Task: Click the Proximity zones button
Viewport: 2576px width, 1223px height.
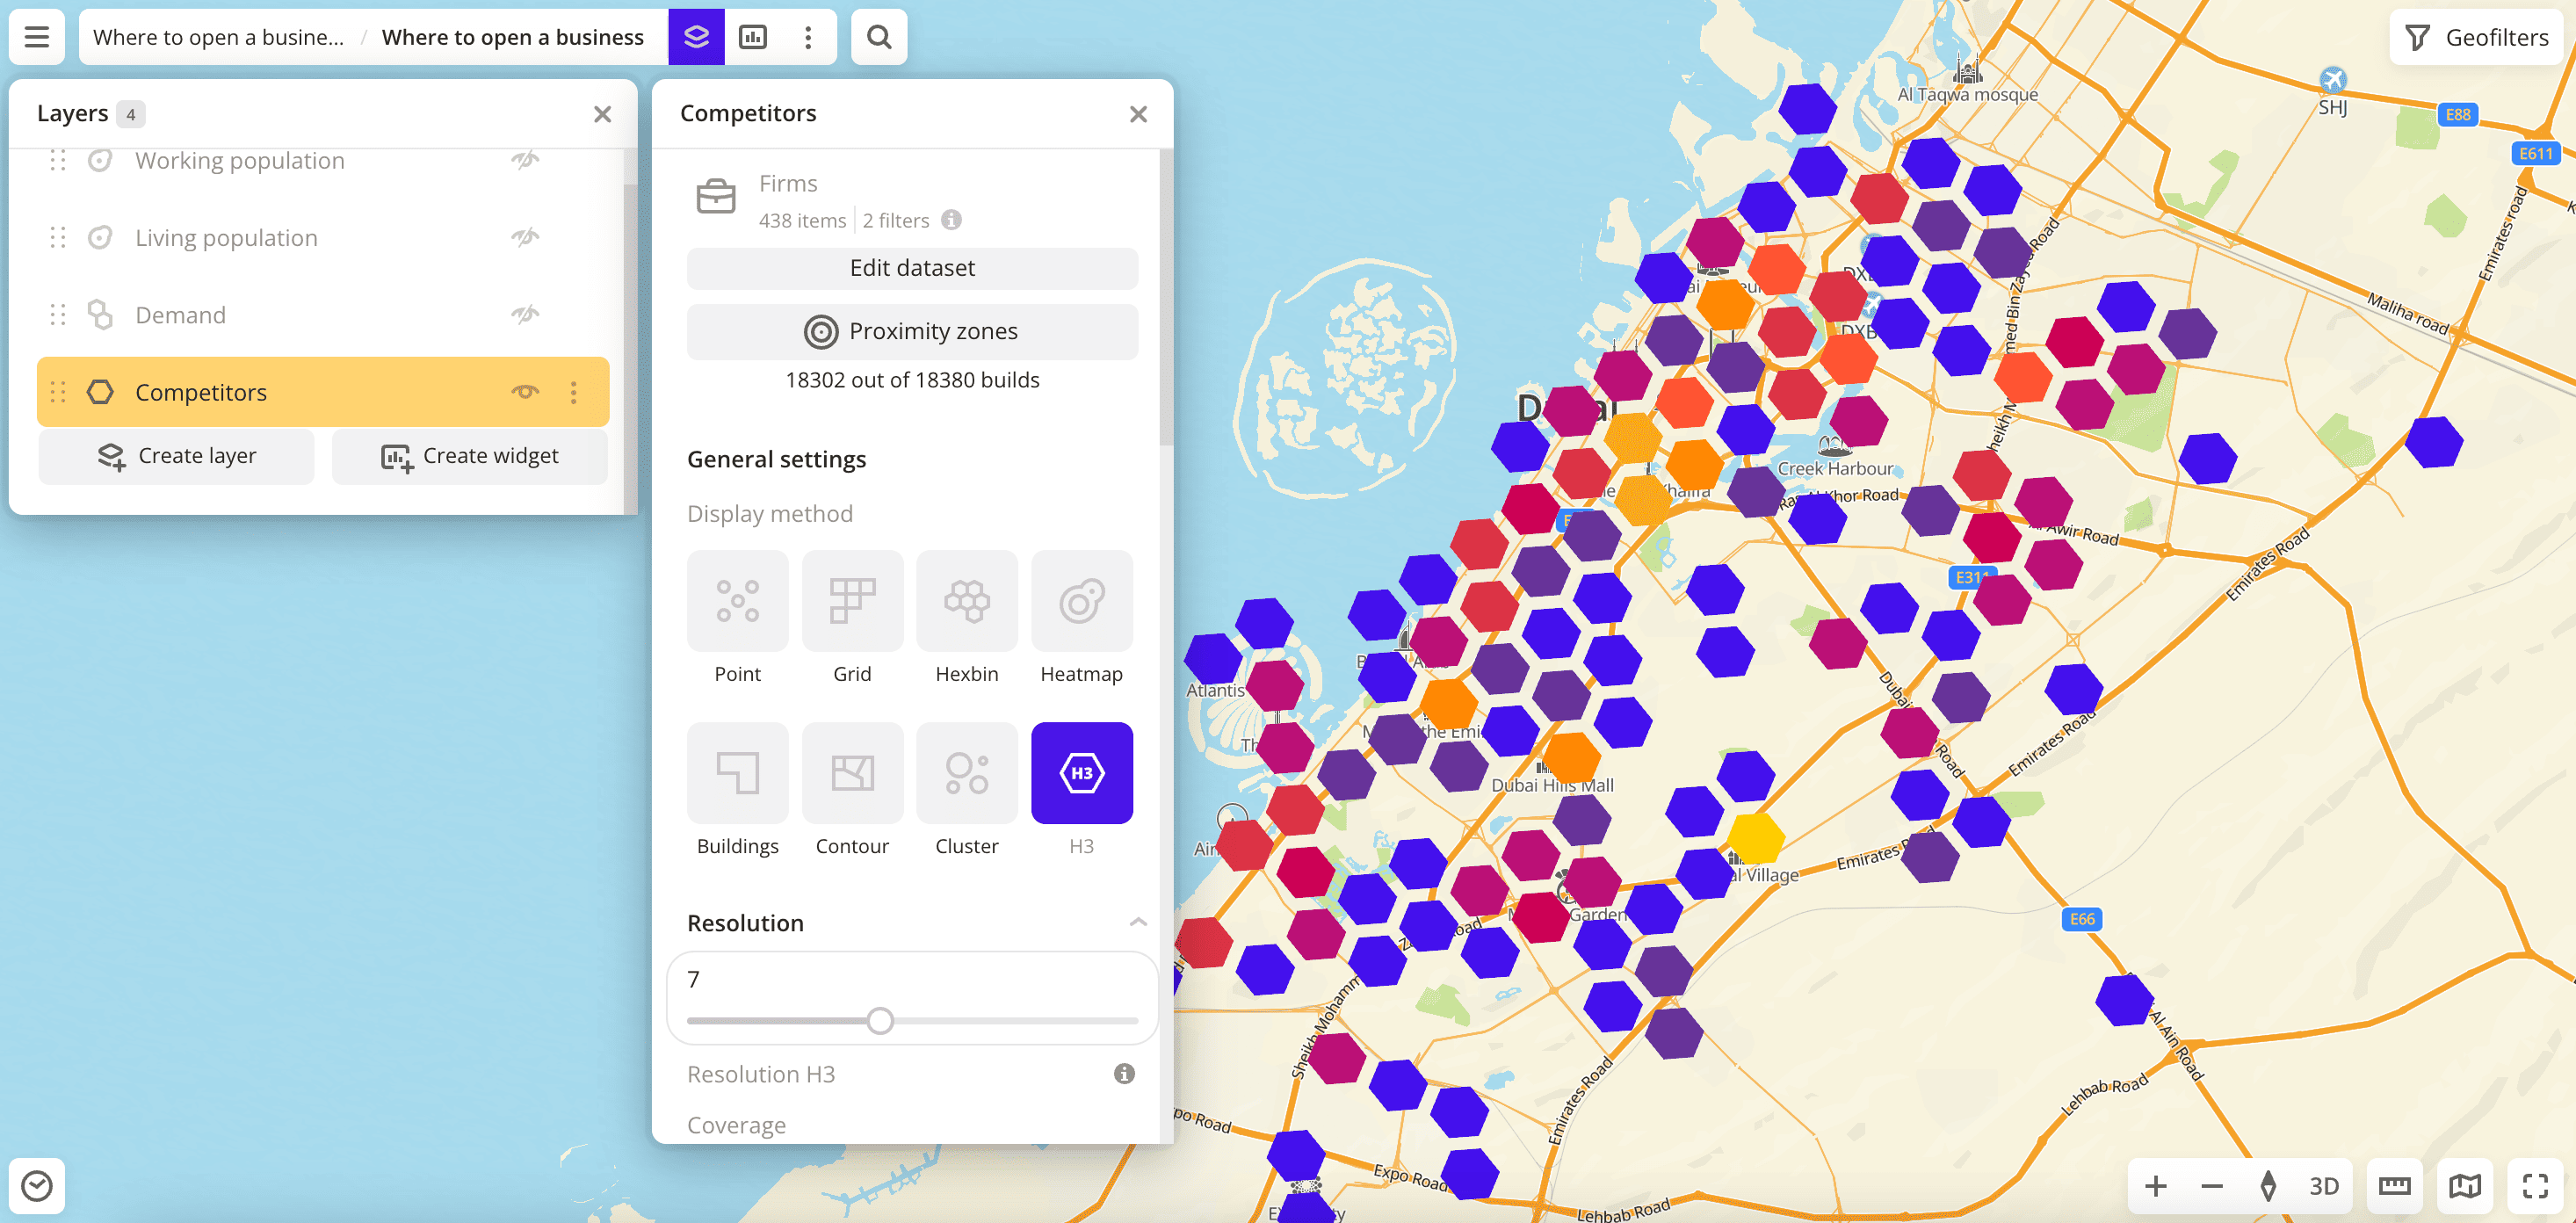Action: (911, 331)
